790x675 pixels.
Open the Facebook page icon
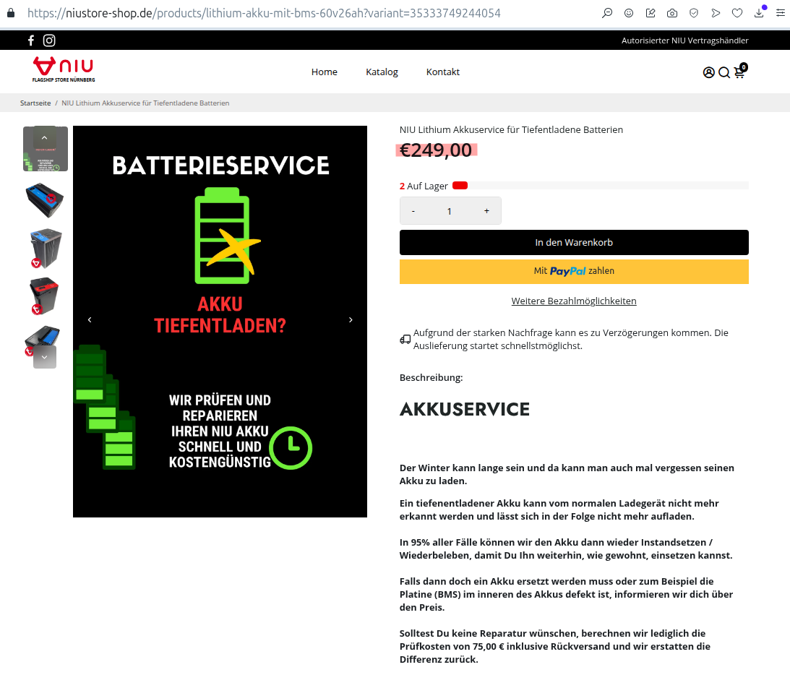point(31,40)
